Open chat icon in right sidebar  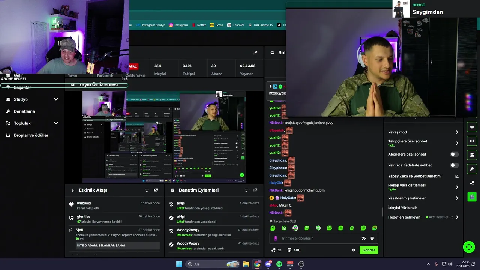pyautogui.click(x=472, y=127)
